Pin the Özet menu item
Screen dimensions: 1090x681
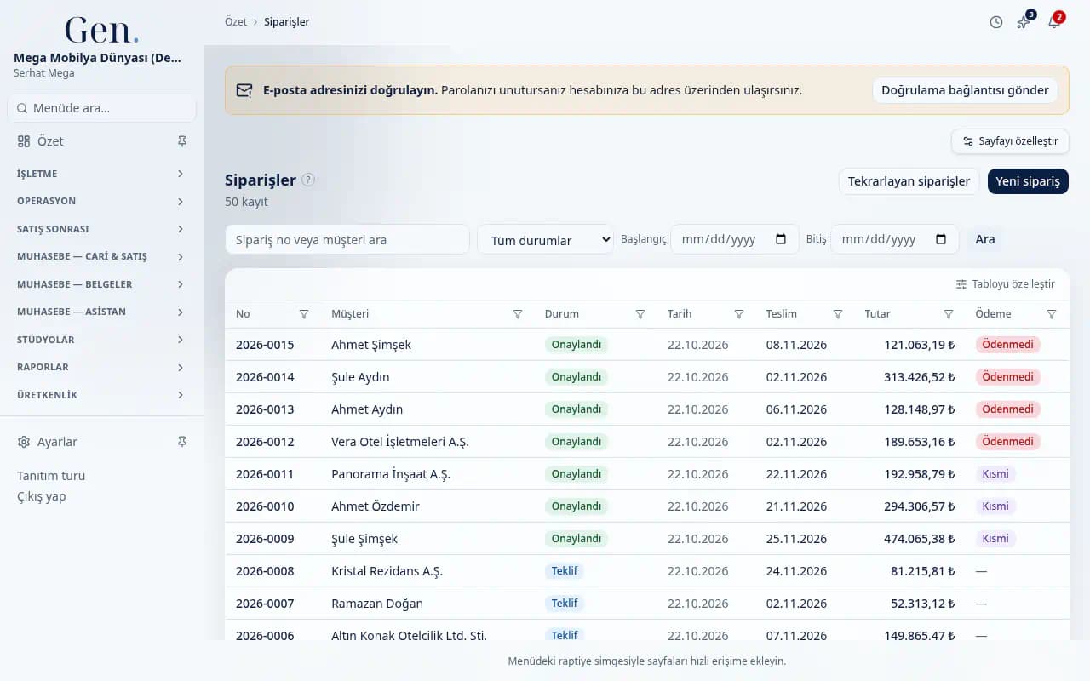pos(182,141)
